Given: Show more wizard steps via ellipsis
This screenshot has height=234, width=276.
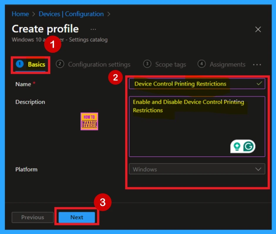Looking at the screenshot, I should tap(257, 65).
